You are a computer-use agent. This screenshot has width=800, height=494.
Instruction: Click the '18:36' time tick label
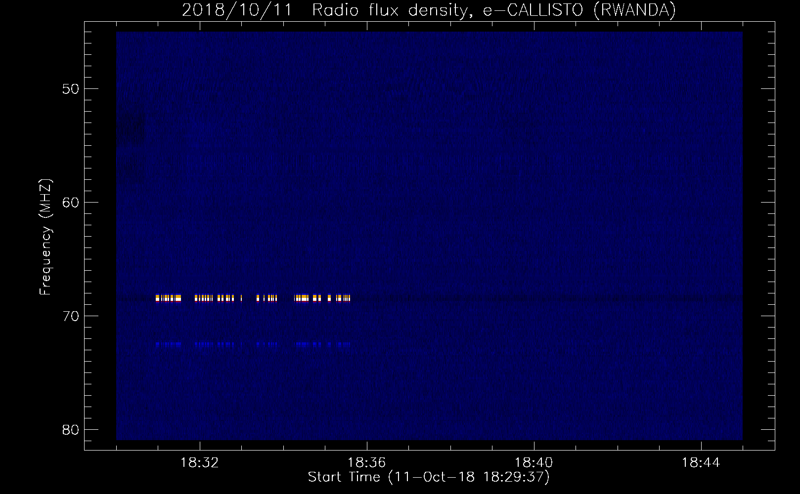pos(367,463)
